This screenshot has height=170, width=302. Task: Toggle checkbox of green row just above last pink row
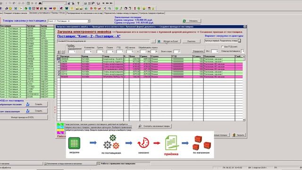(59, 74)
